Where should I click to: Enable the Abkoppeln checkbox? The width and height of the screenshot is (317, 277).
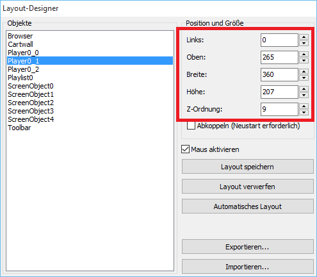pyautogui.click(x=191, y=126)
